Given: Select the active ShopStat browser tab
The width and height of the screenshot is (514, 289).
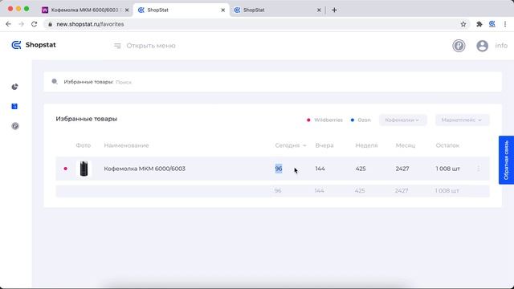Looking at the screenshot, I should 181,10.
